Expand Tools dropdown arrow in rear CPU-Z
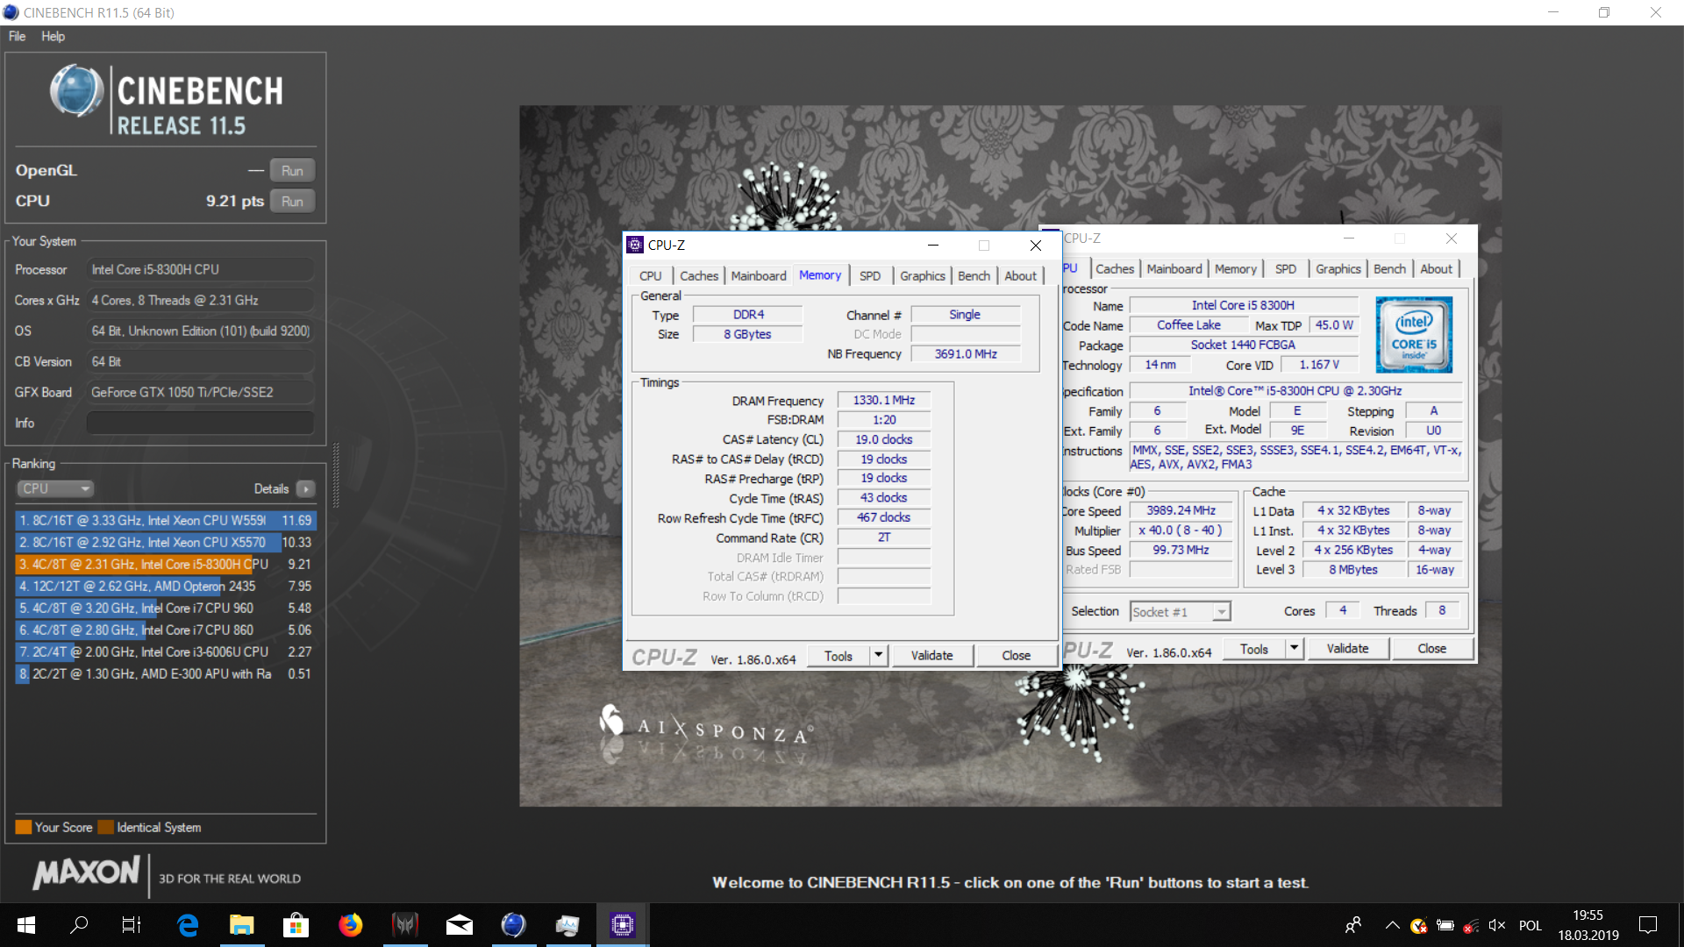 coord(1295,648)
